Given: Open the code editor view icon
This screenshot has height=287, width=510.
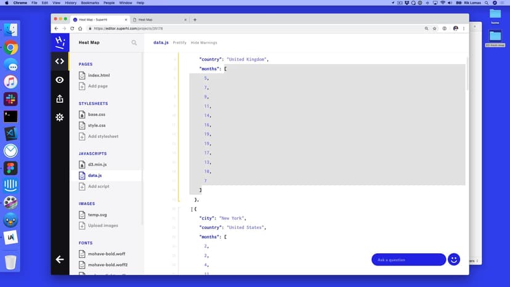Looking at the screenshot, I should pyautogui.click(x=60, y=61).
